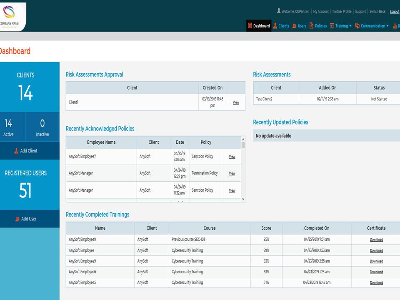Viewport: 400px width, 300px height.
Task: Expand the Communication dropdown arrow
Action: [387, 26]
